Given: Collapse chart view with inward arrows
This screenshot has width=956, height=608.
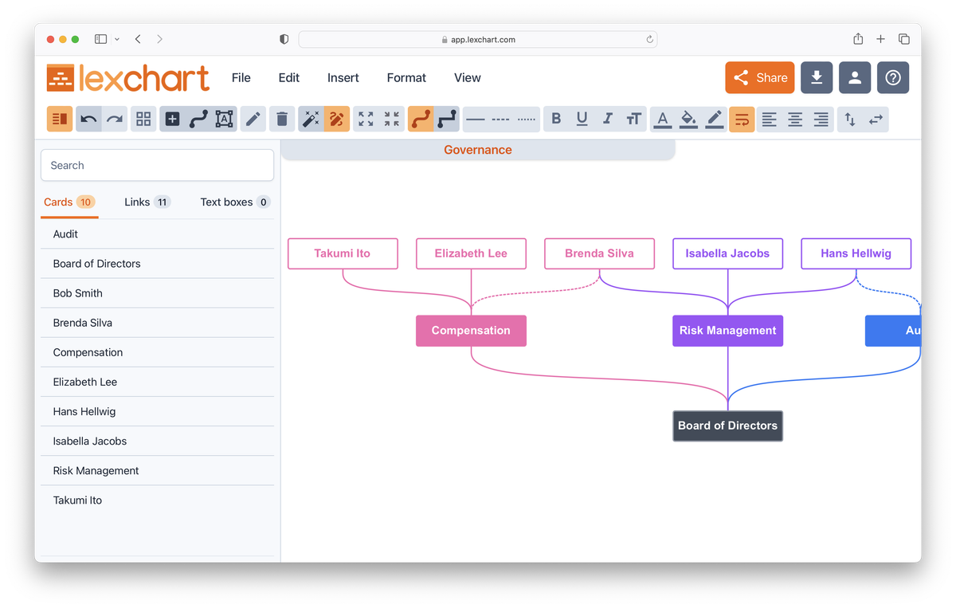Looking at the screenshot, I should coord(392,120).
